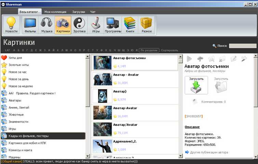
Task: Click scroll down arrow of results list
Action: (x=180, y=155)
